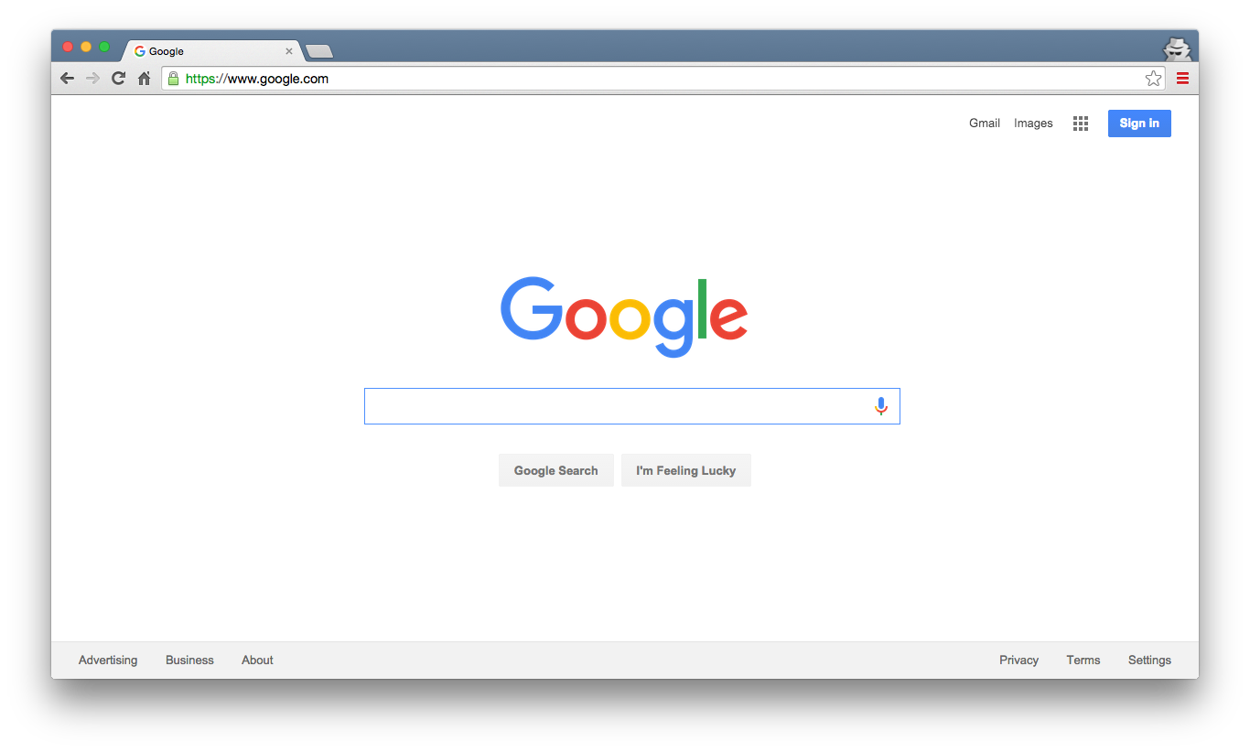Viewport: 1250px width, 752px height.
Task: Open the Settings link in the footer
Action: pyautogui.click(x=1149, y=661)
